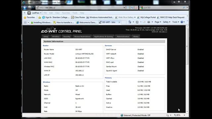Open the Safety dropdown menu
The height and width of the screenshot is (119, 212).
tap(167, 22)
